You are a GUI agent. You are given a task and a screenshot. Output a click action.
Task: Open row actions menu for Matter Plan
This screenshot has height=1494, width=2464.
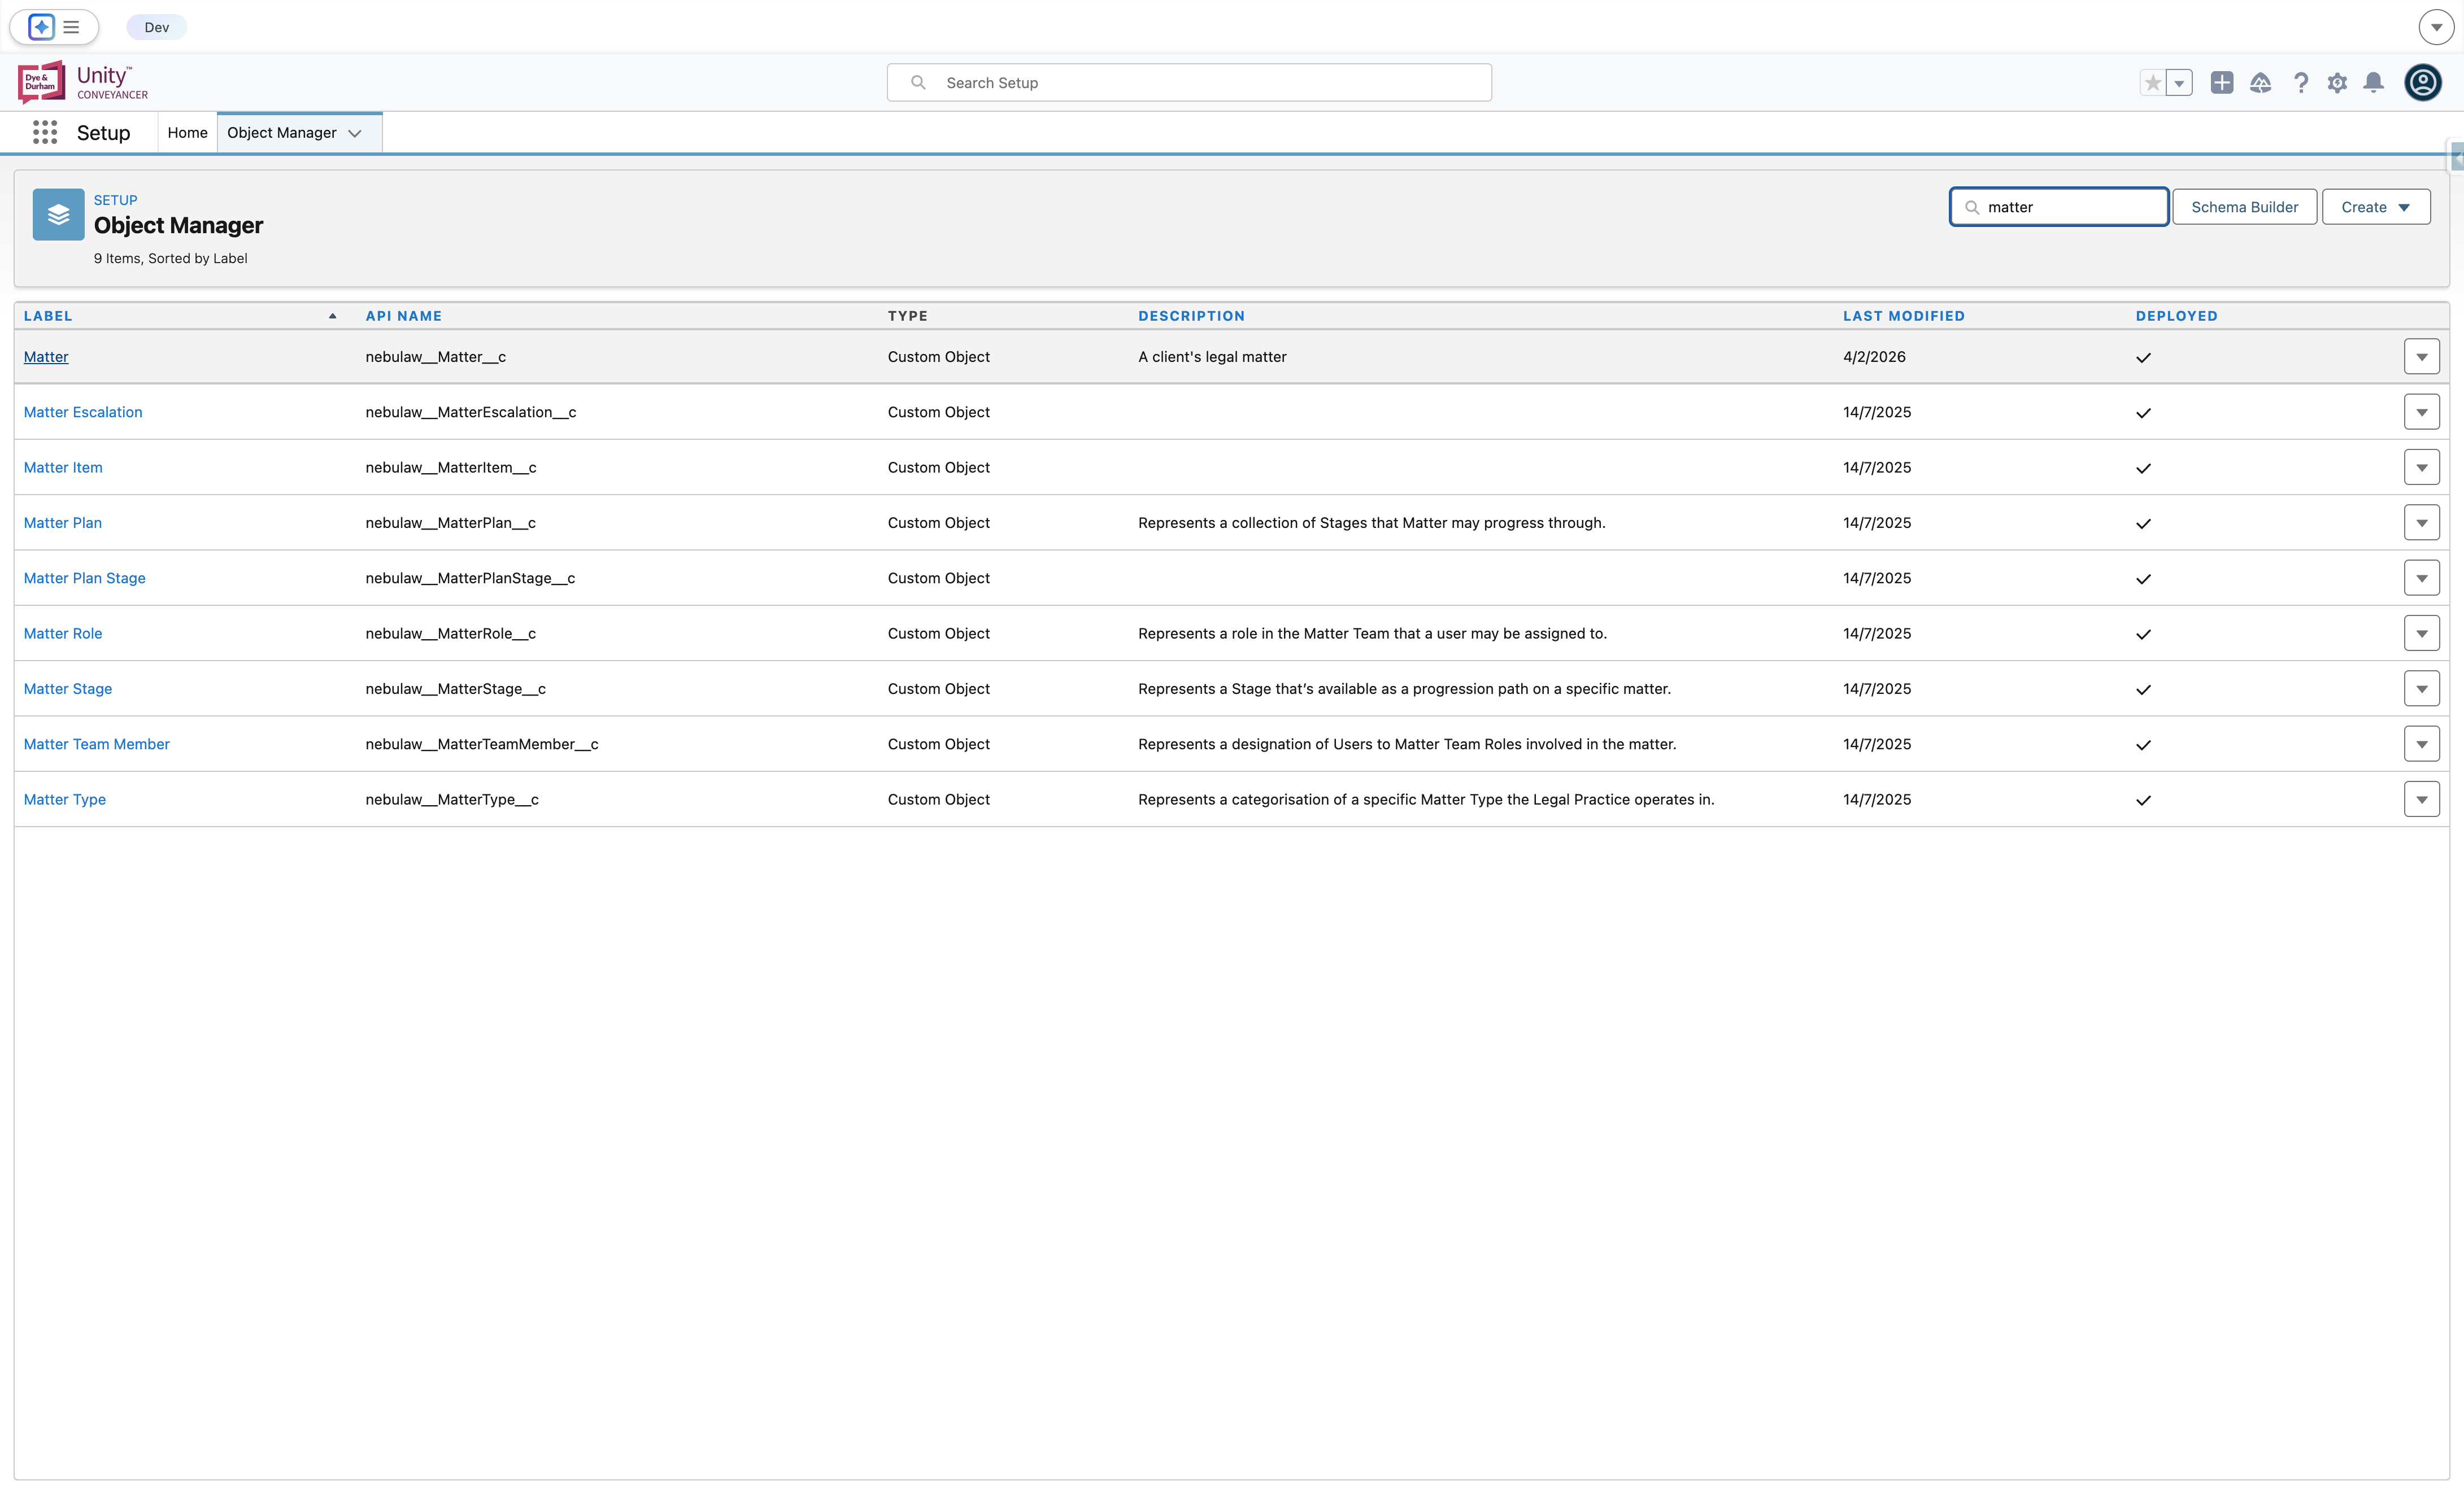[2421, 523]
